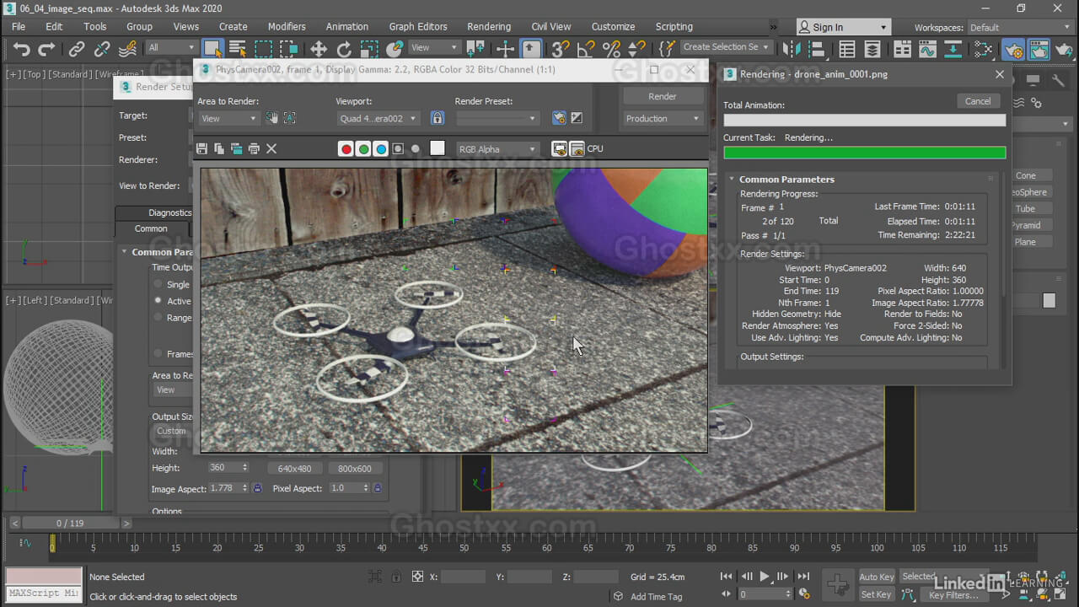Pick the Rectangular Selection Region tool
Image resolution: width=1079 pixels, height=607 pixels.
pos(264,48)
